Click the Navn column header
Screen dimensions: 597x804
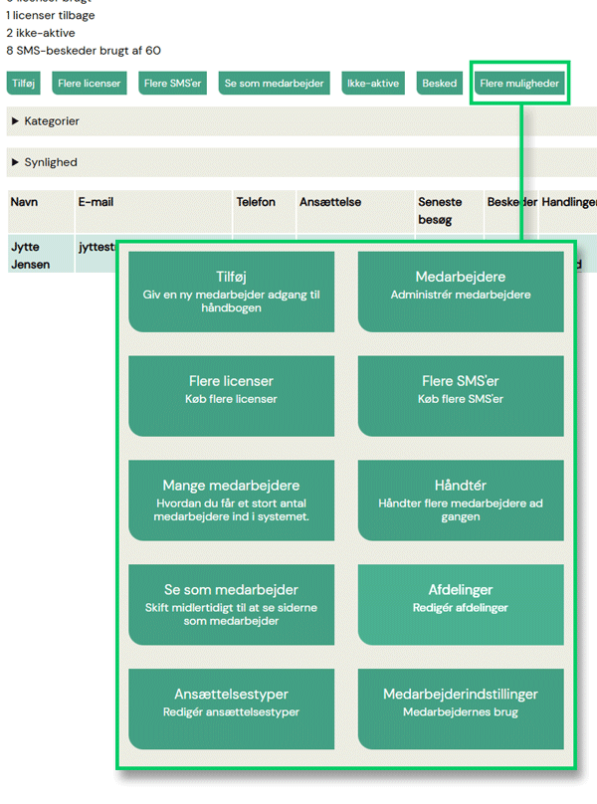[24, 202]
